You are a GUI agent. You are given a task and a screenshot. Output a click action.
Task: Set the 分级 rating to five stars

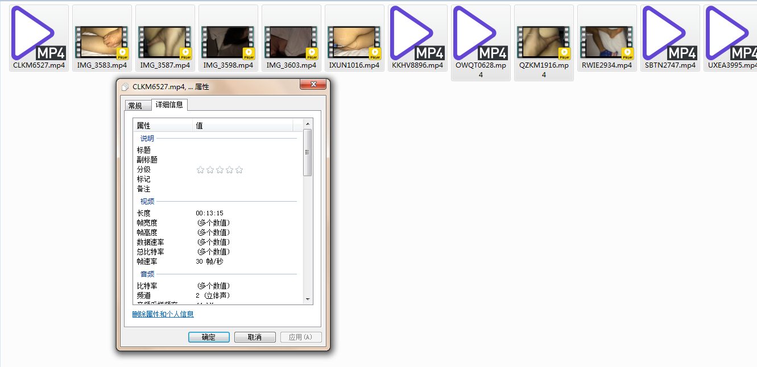coord(239,170)
